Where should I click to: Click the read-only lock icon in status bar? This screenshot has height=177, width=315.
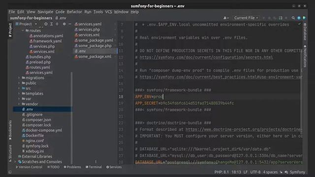point(281,172)
